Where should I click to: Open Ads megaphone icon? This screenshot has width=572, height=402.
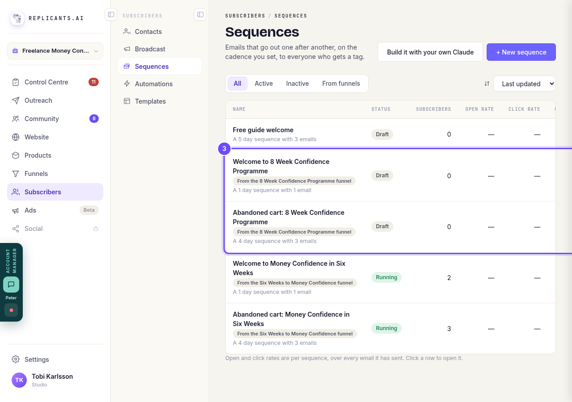(x=16, y=210)
